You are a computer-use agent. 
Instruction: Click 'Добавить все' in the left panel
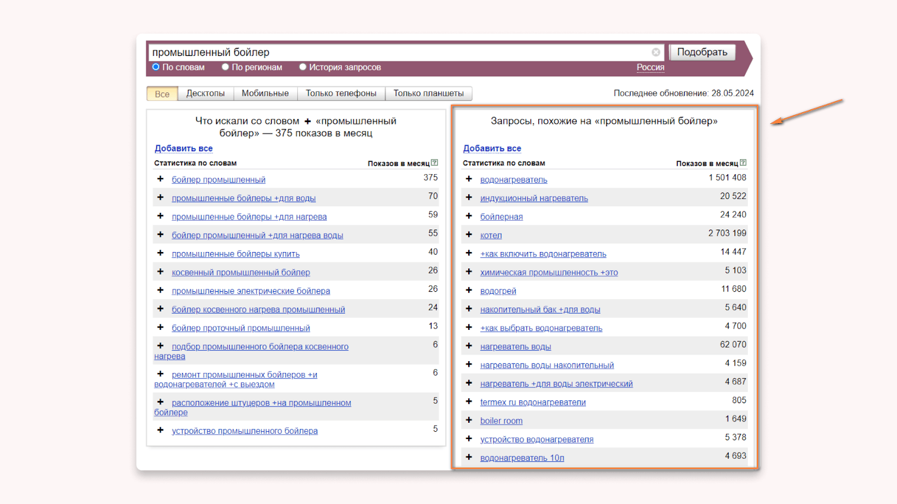(184, 148)
